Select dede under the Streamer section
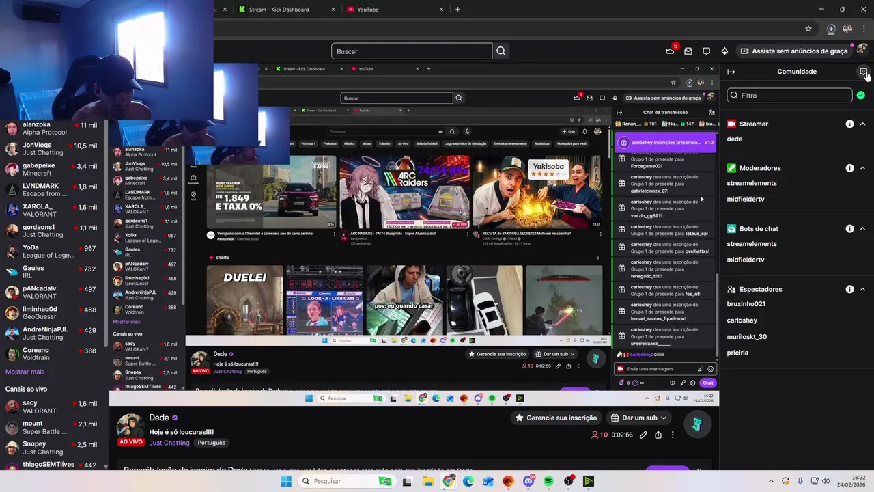 (x=735, y=139)
